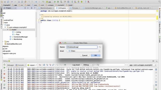This screenshot has width=161, height=90.
Task: Run the app with green play icon
Action: (55, 2)
